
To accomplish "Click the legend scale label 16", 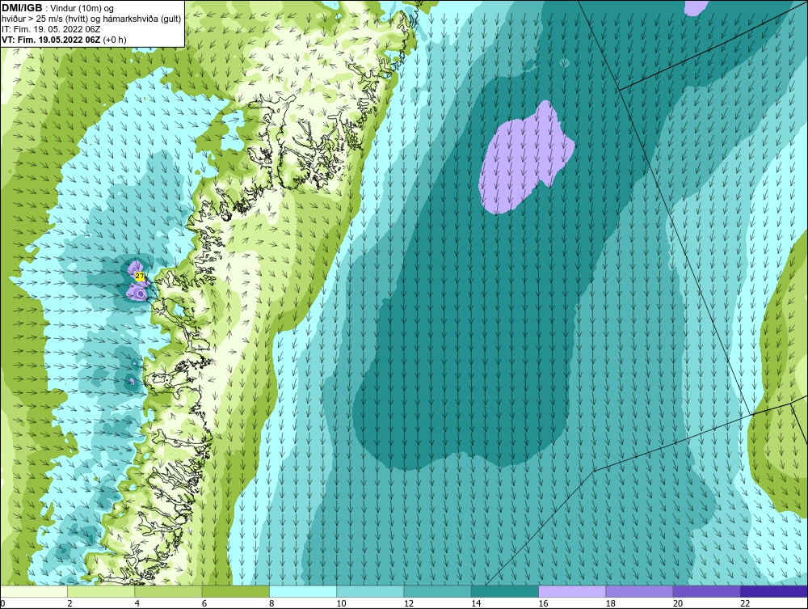I will [543, 604].
